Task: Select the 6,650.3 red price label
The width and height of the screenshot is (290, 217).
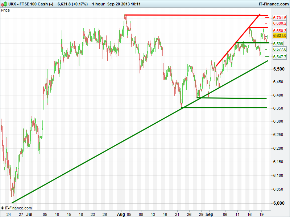Action: pos(279,31)
